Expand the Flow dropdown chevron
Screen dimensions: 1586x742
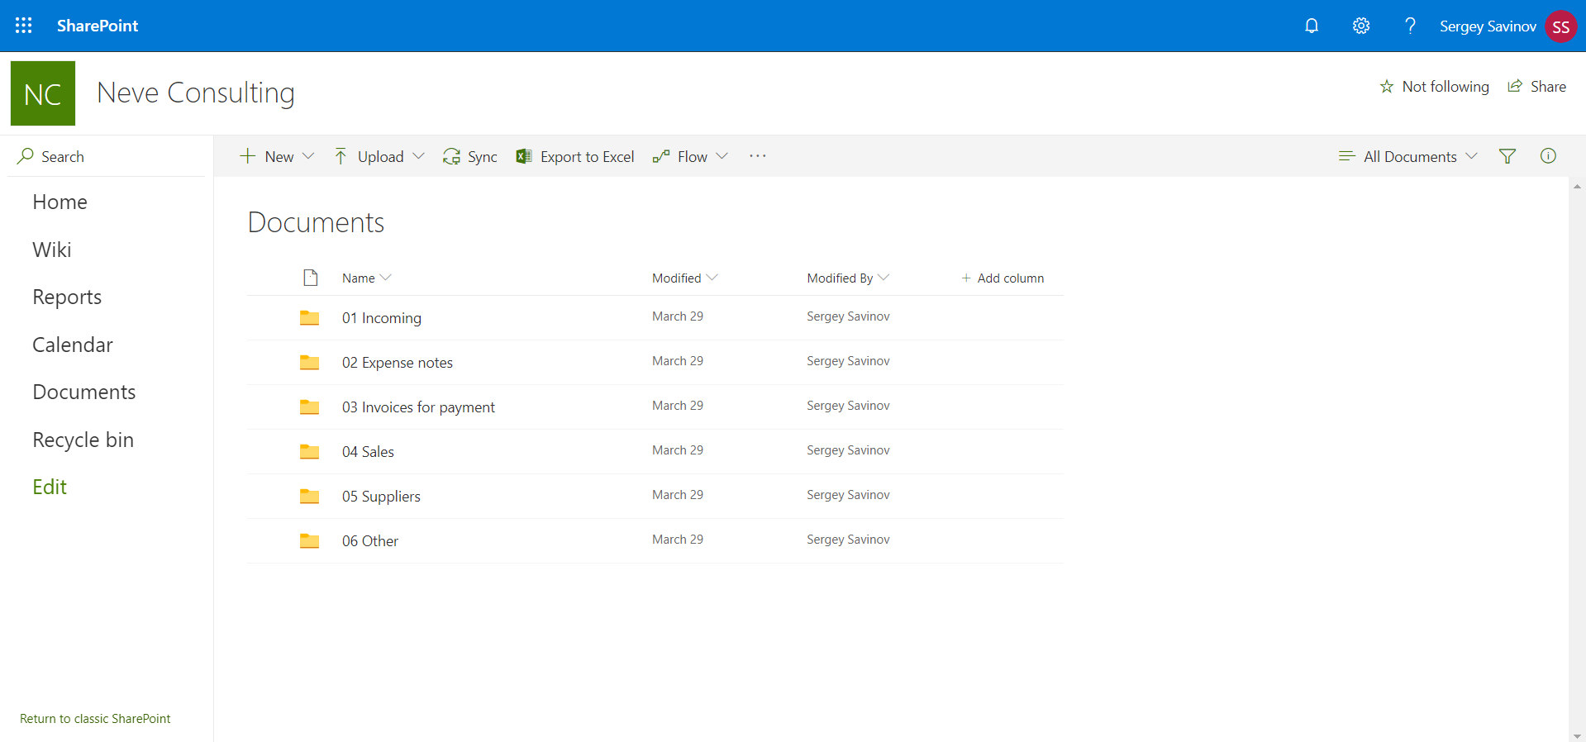tap(722, 156)
